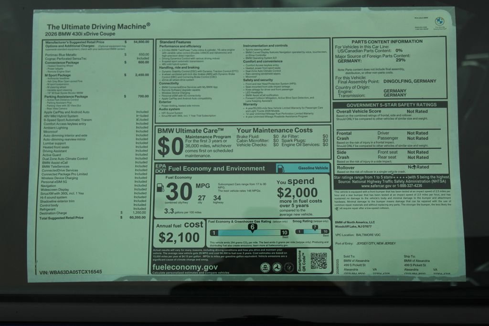Click the smartphone QR code

point(319,261)
